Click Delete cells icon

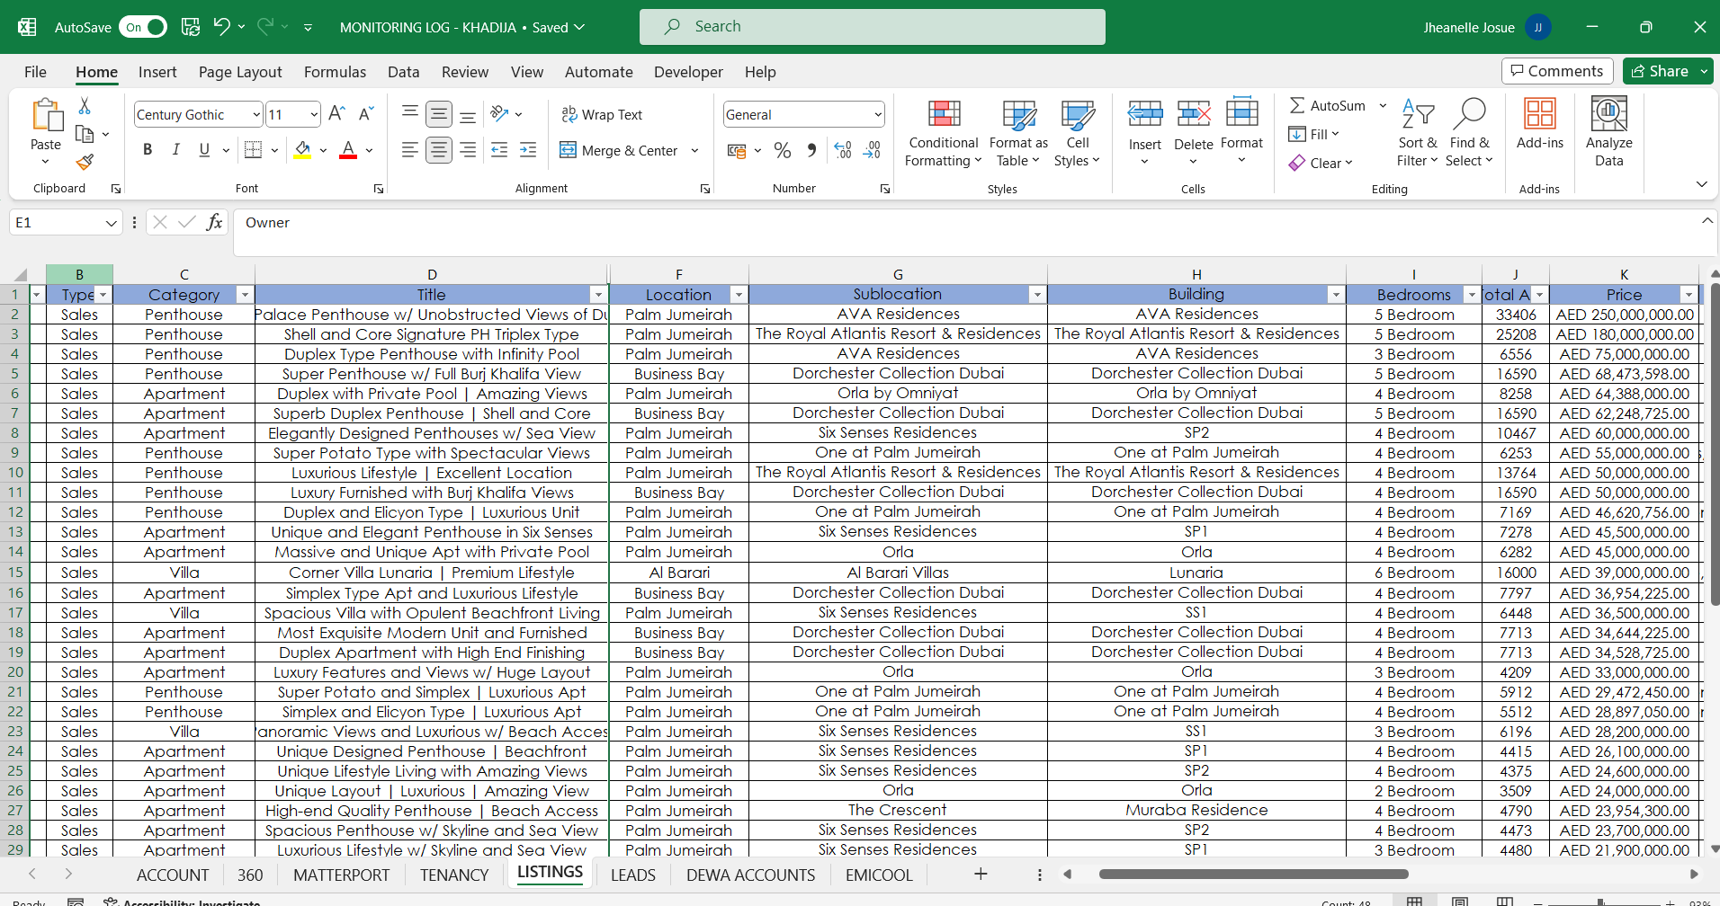pyautogui.click(x=1194, y=114)
